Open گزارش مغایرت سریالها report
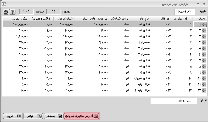 point(82,116)
